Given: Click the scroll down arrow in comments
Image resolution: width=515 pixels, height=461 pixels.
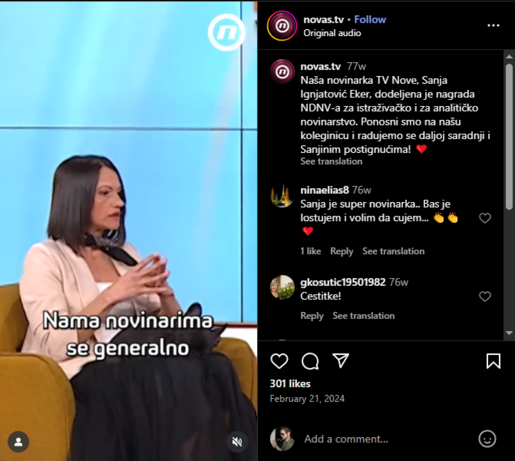Looking at the screenshot, I should point(509,333).
